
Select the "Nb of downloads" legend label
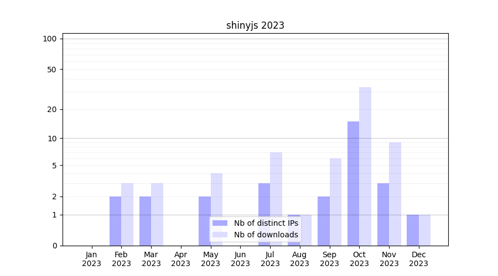click(x=266, y=235)
